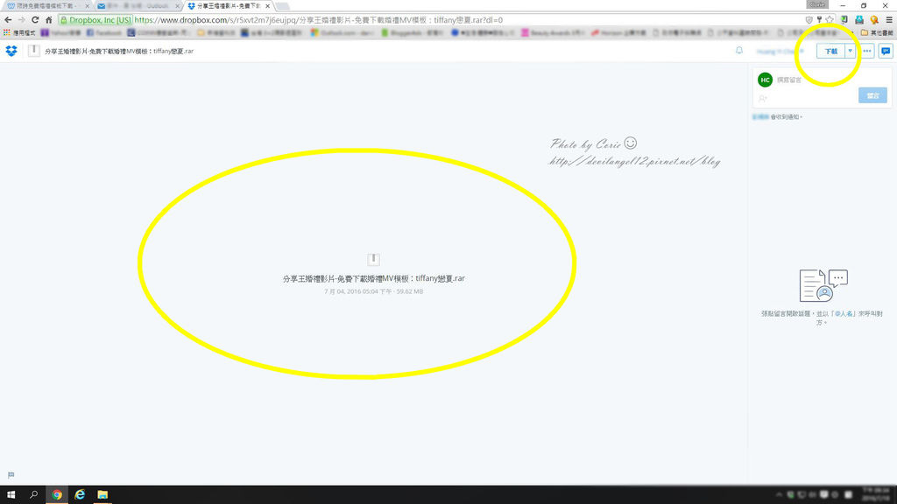
Task: Click the key icon in the address bar
Action: click(x=819, y=20)
